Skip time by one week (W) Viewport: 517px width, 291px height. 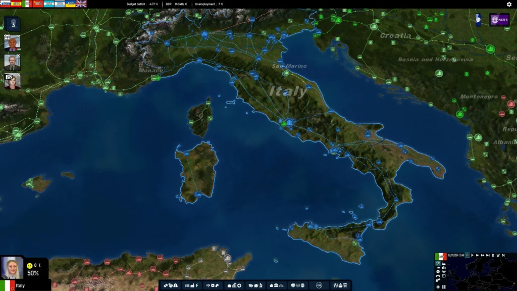point(498,255)
